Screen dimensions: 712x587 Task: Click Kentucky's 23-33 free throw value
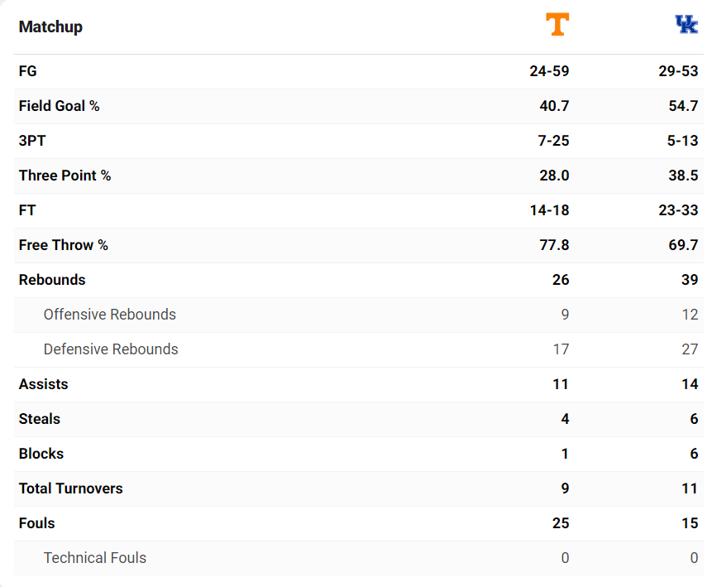(x=678, y=210)
